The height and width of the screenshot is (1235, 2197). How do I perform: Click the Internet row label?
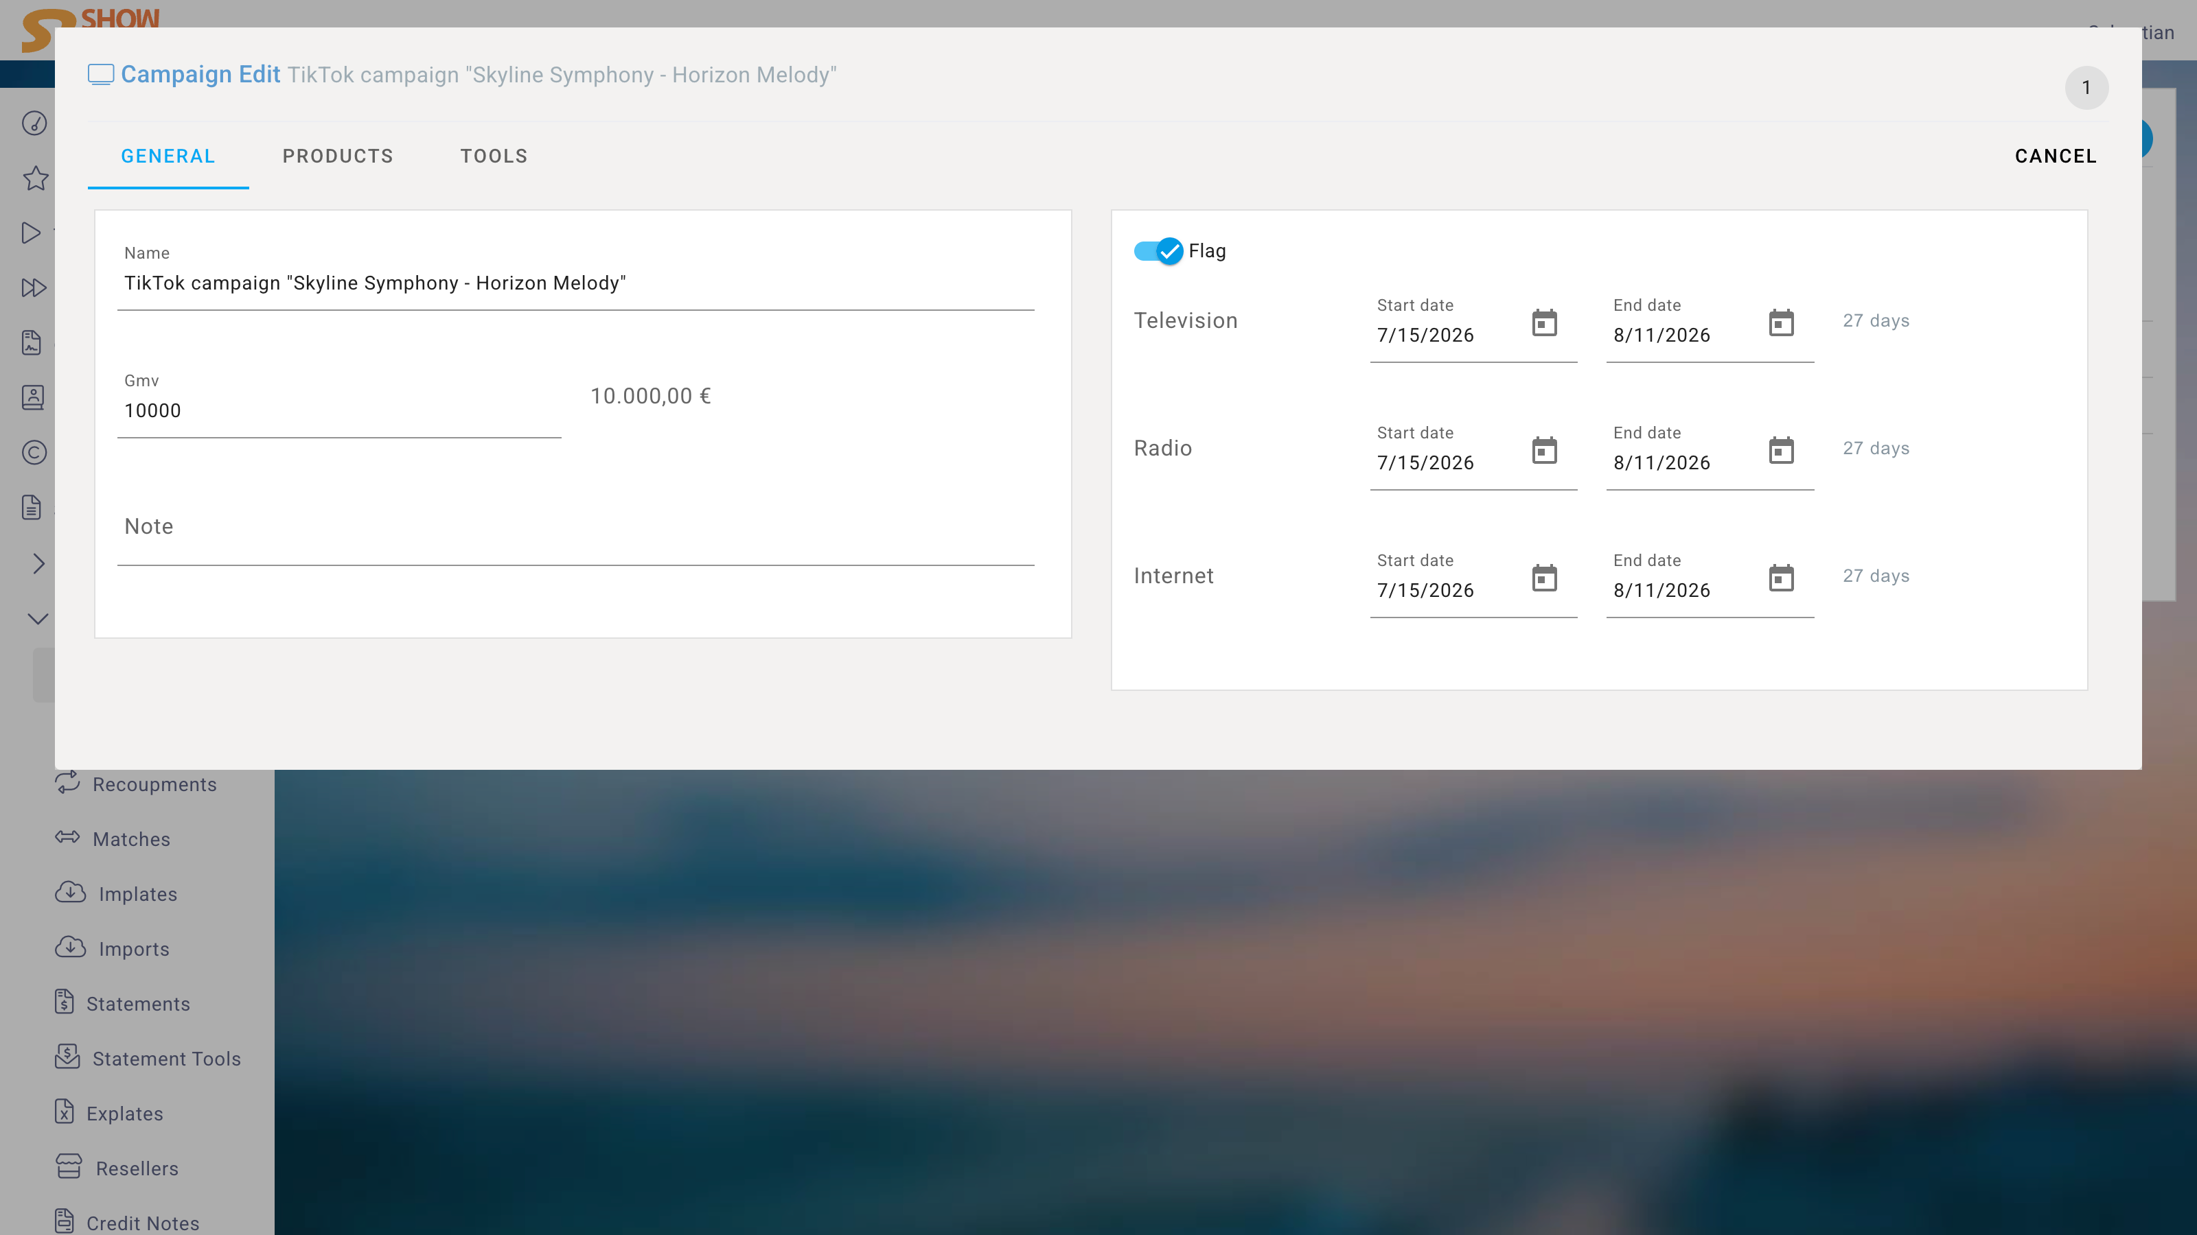click(1173, 577)
